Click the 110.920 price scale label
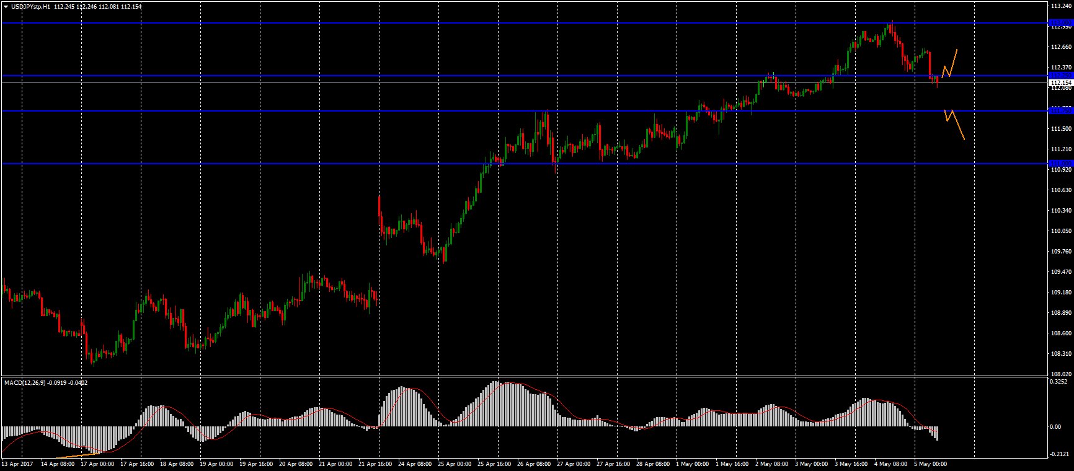 pos(1061,169)
